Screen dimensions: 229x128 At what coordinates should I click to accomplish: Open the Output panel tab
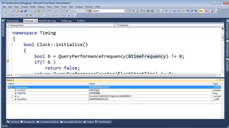point(89,122)
